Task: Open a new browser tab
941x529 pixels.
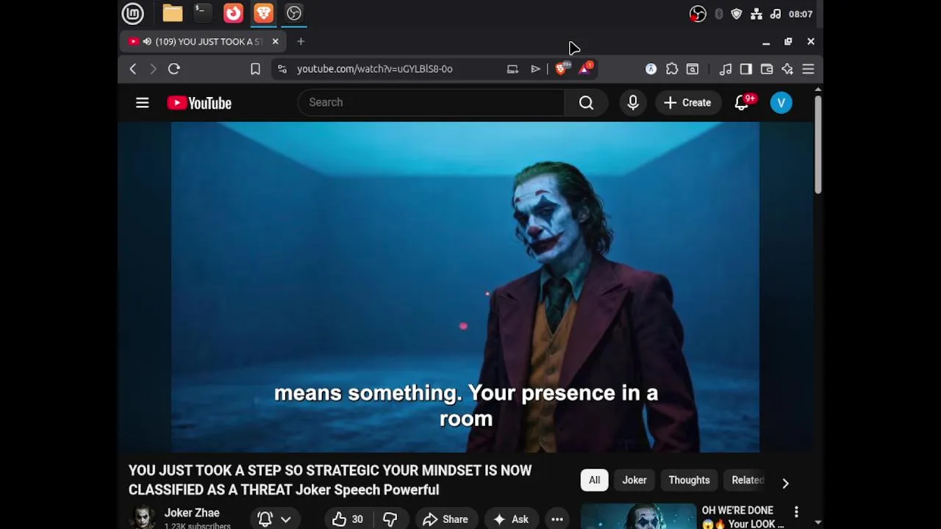Action: coord(301,42)
